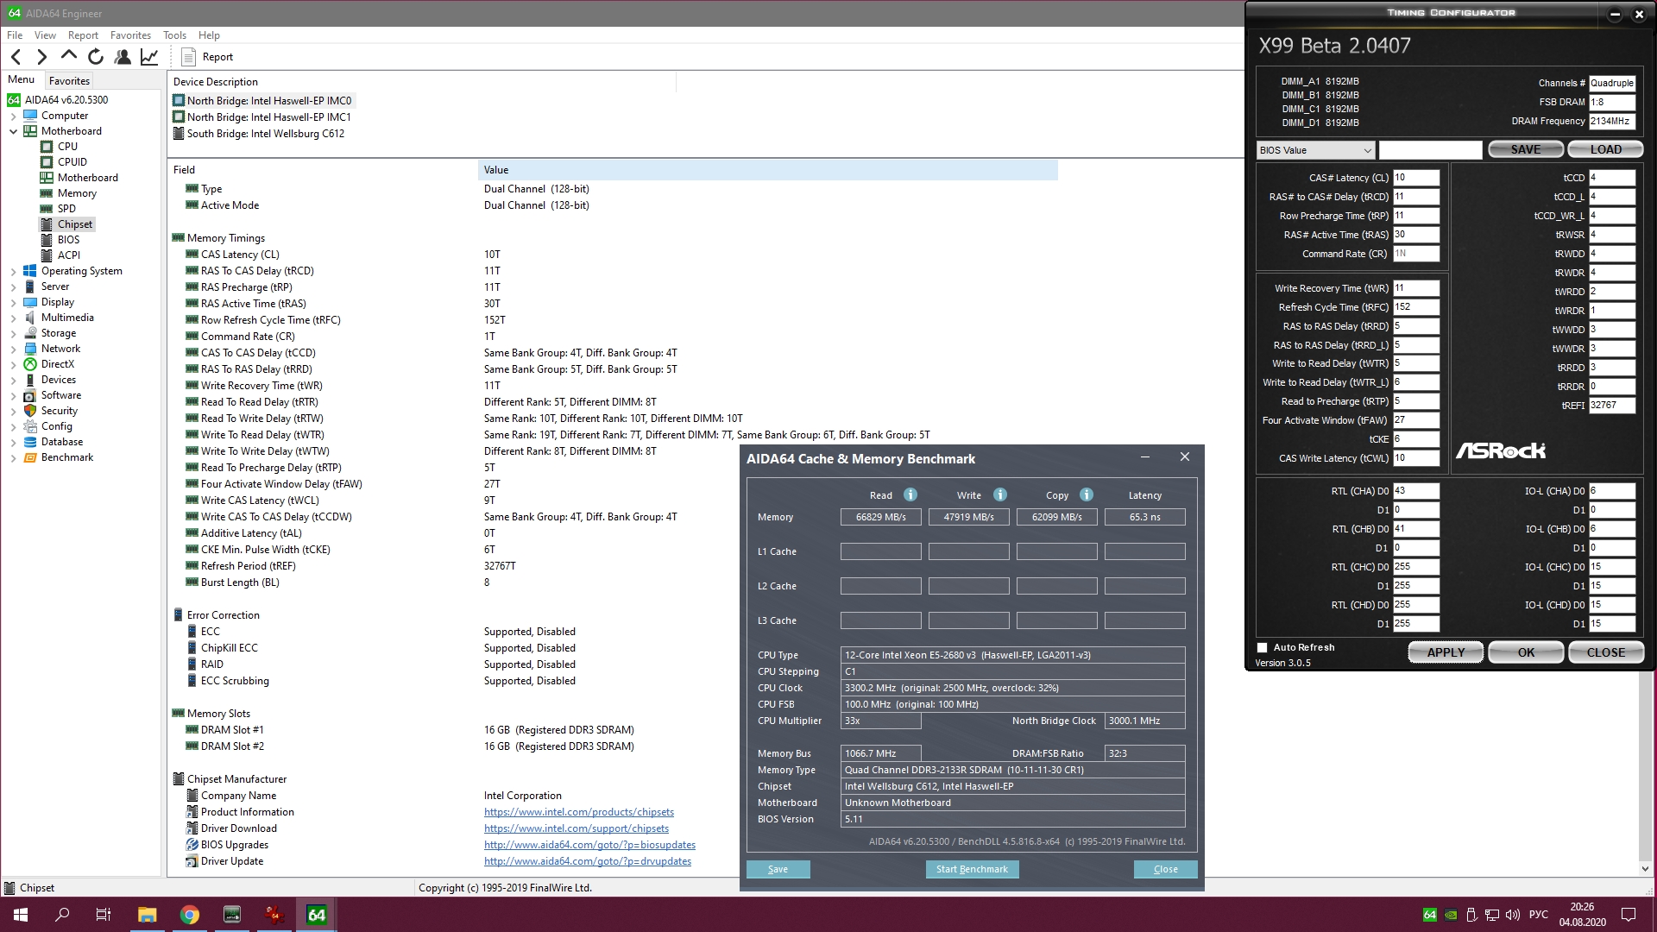Click the CAS# Latency (CL) input field
1657x932 pixels.
1415,178
